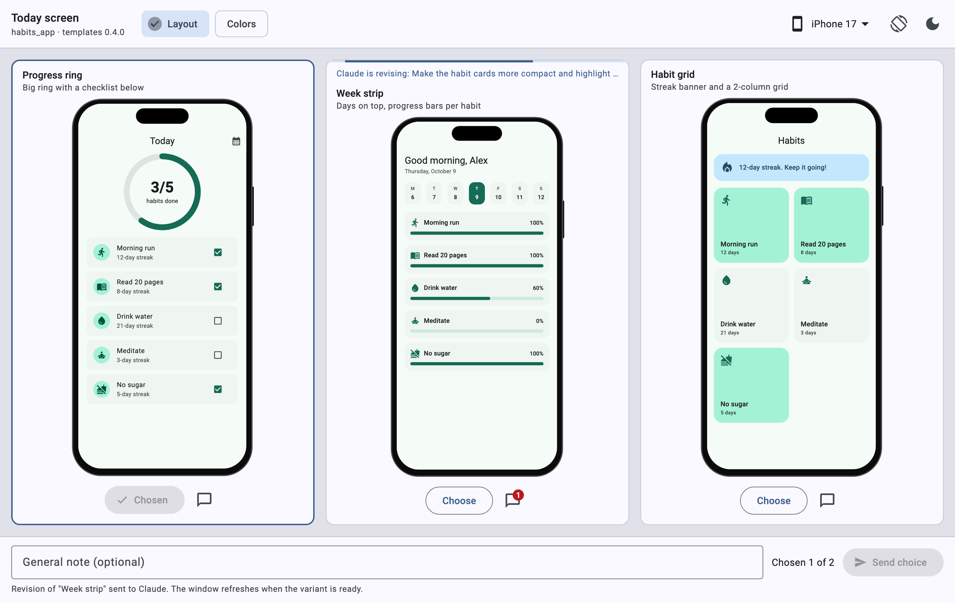Click the 3/5 habits done progress ring

(x=162, y=192)
